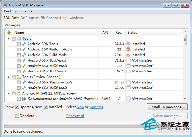Viewport: 192px width, 137px height.
Task: Open the Tools menu
Action: click(x=28, y=11)
